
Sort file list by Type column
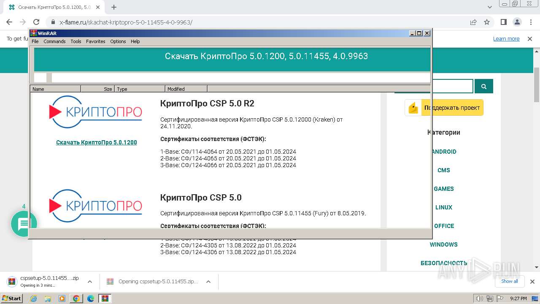tap(140, 89)
